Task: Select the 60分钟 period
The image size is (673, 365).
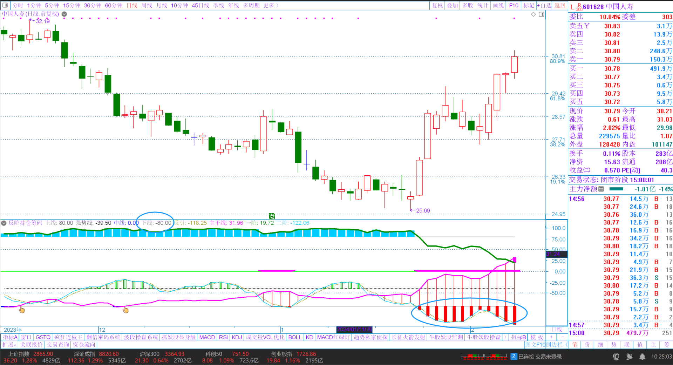Action: coord(114,5)
